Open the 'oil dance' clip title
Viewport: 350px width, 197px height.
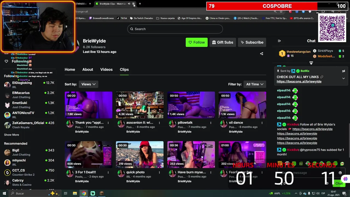(236, 123)
